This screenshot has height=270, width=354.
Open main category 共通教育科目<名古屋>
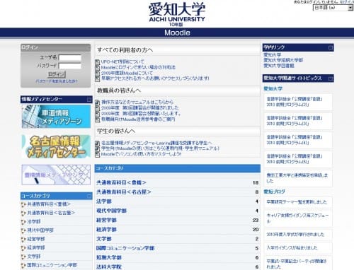(x=124, y=192)
